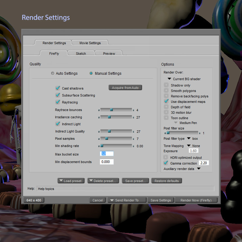Viewport: 242px width, 242px height.
Task: Open the Post filter type dropdown
Action: point(189,138)
